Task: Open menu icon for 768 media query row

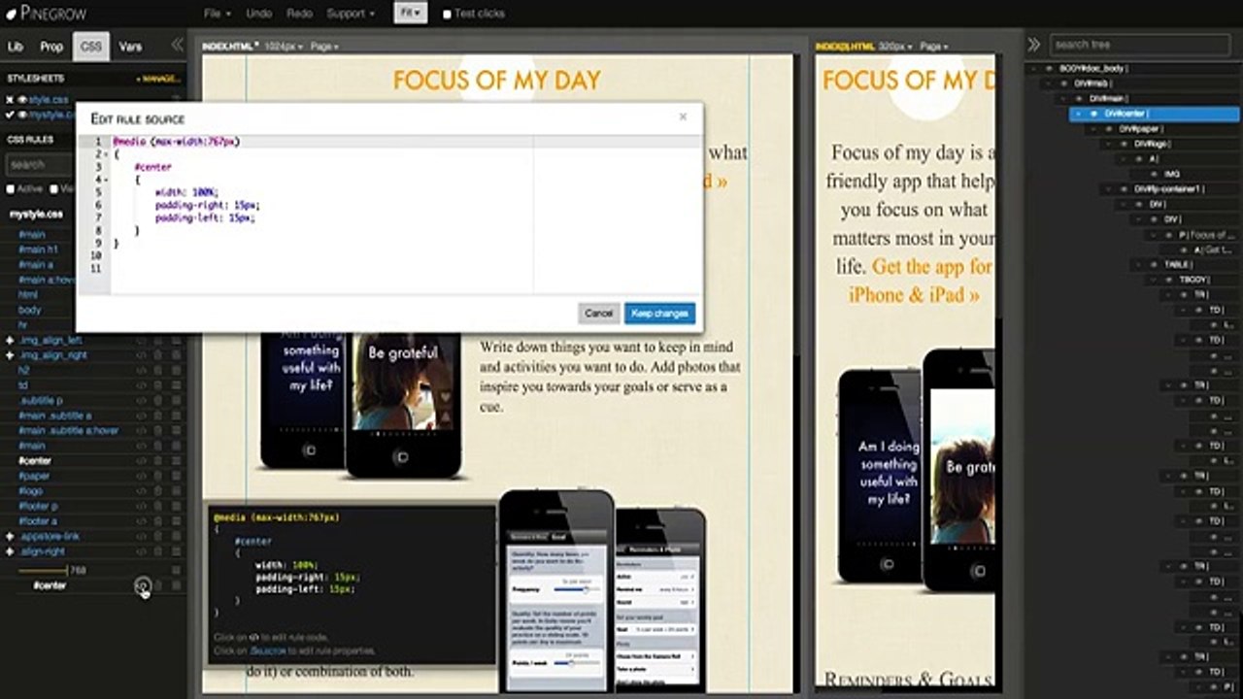Action: [176, 570]
